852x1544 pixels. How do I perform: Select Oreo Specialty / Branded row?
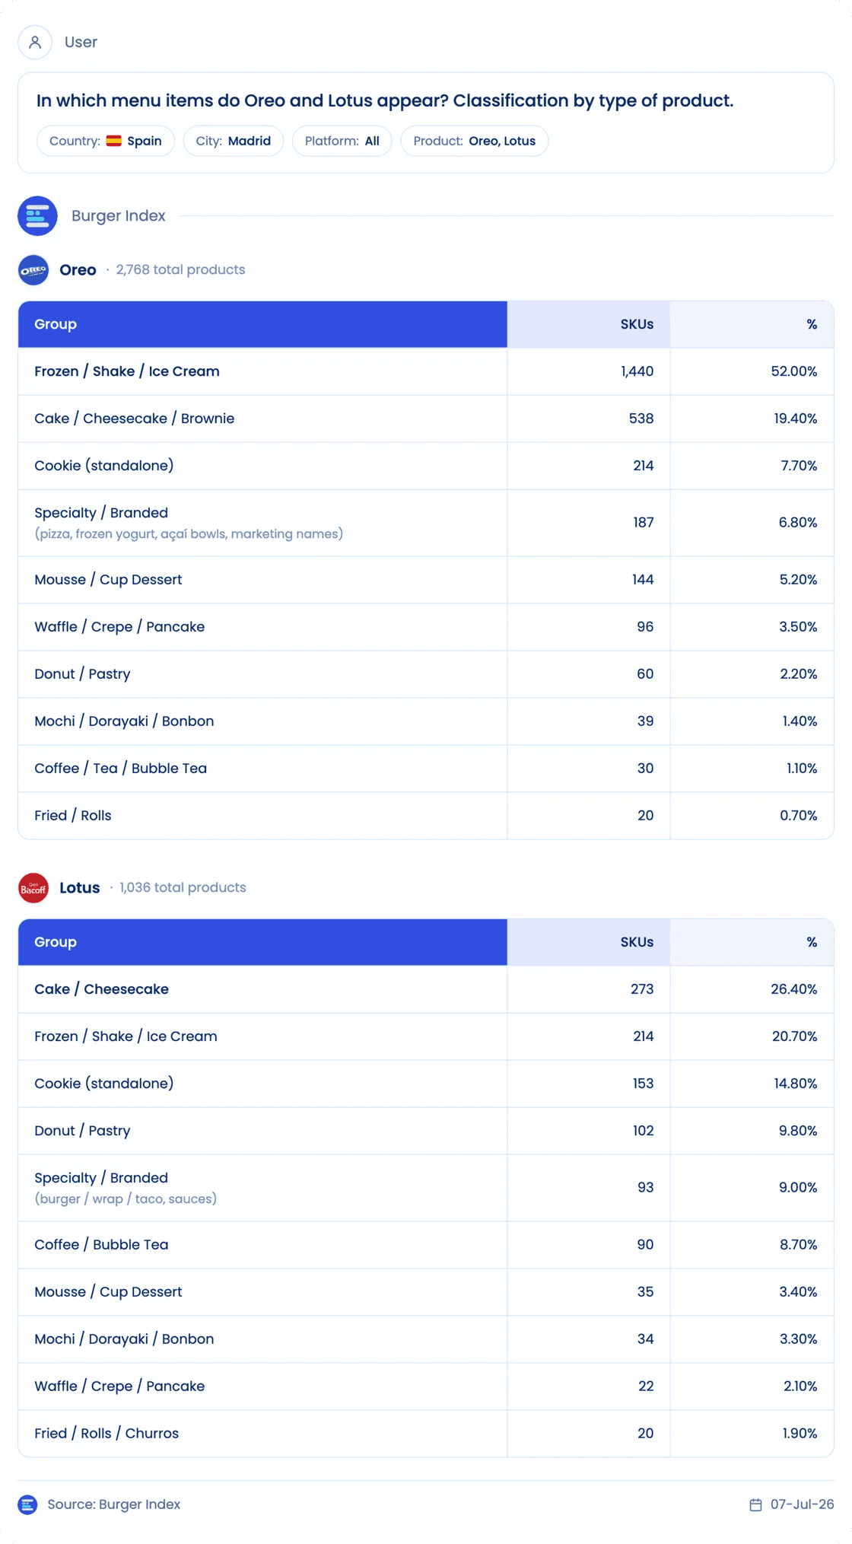(x=426, y=523)
